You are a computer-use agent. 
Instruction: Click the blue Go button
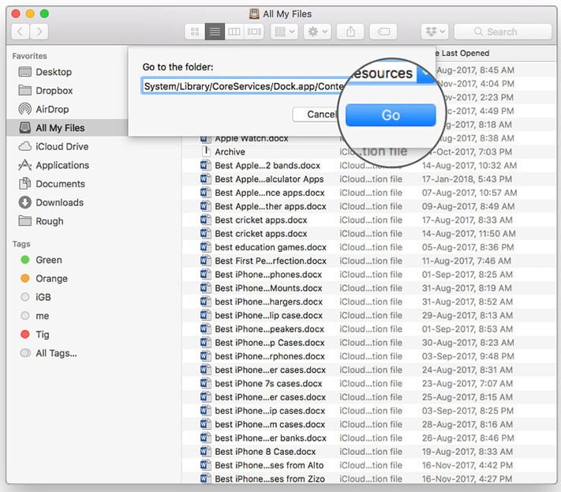point(391,115)
